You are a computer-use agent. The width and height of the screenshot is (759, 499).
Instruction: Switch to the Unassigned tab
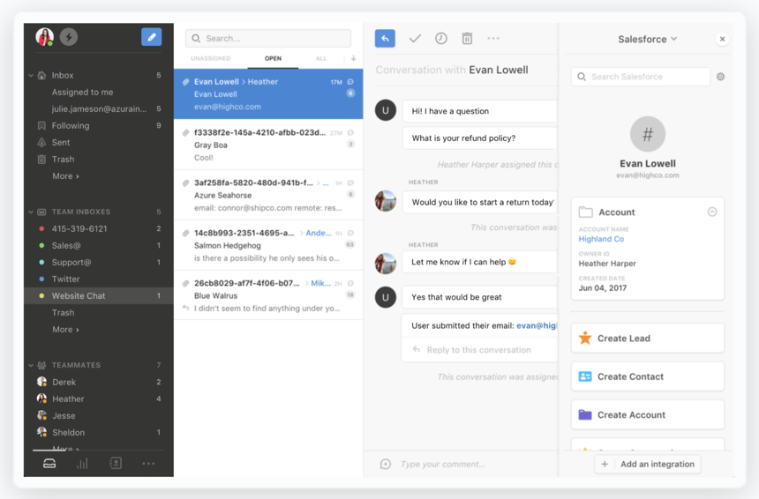click(211, 58)
